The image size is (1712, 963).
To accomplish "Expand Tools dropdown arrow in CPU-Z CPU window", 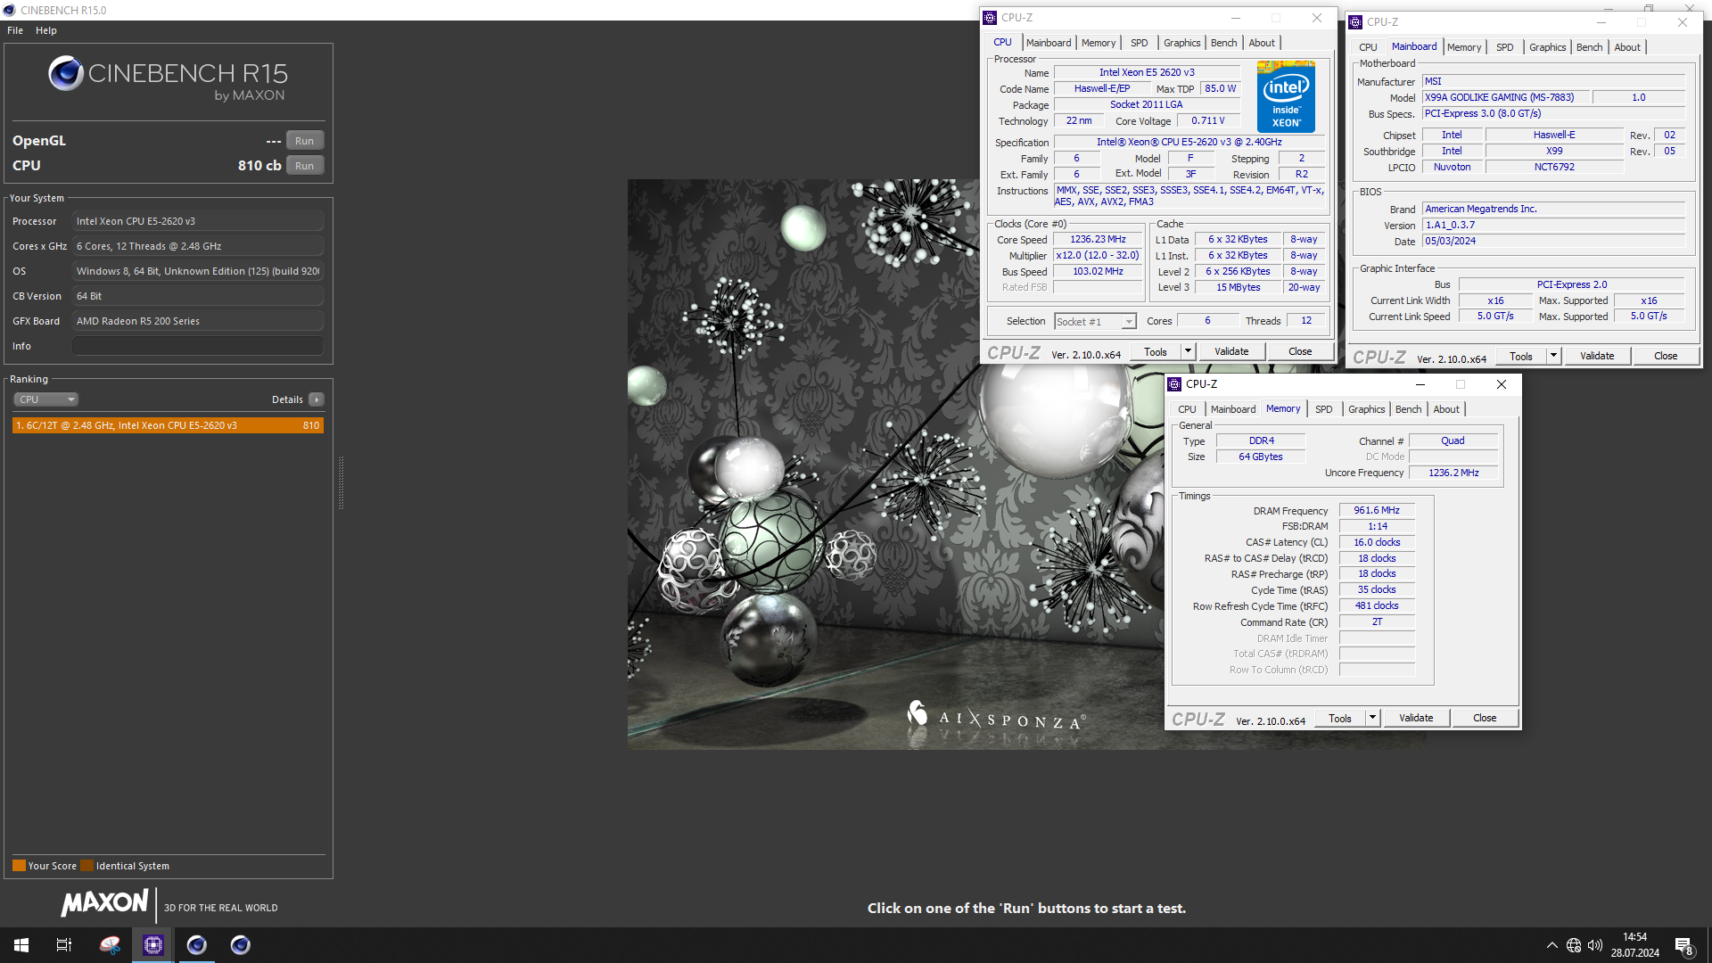I will (x=1188, y=351).
